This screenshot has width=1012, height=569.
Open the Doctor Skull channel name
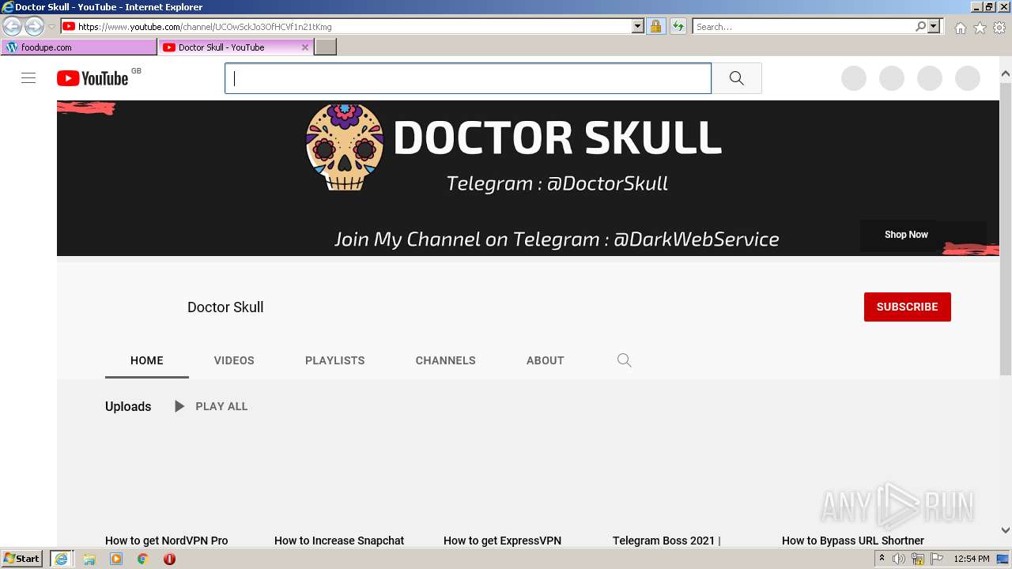(x=225, y=307)
